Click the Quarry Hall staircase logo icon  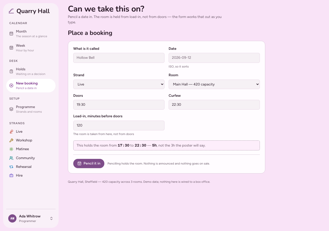tap(11, 11)
